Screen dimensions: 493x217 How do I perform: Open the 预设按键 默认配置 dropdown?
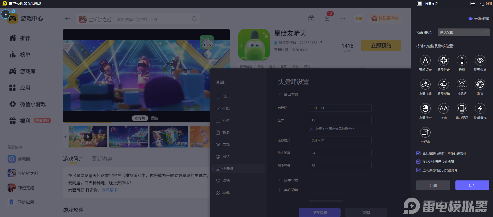[463, 32]
